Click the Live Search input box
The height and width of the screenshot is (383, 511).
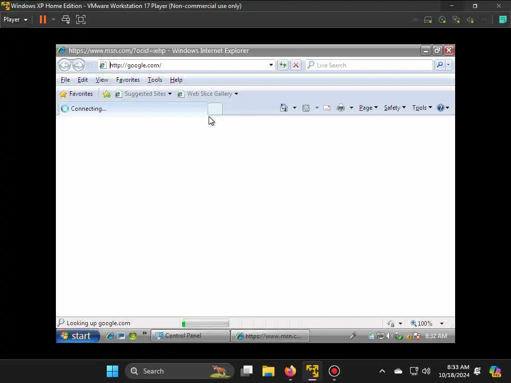(369, 65)
